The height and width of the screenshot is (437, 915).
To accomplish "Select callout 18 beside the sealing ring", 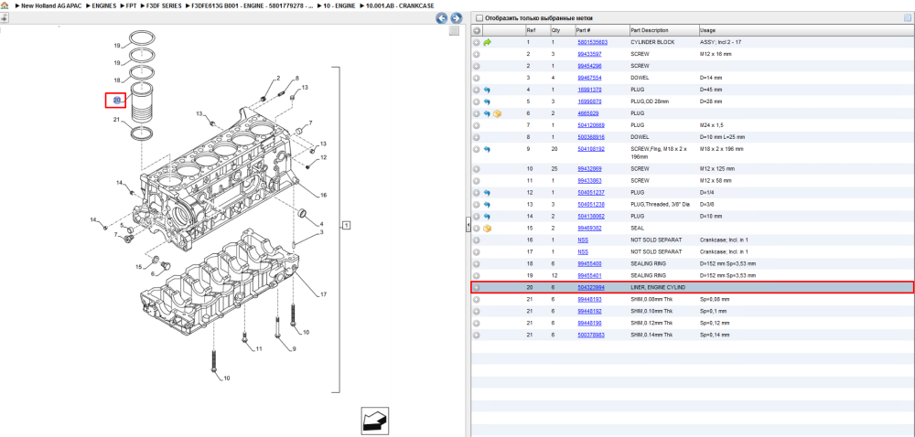I will [117, 80].
